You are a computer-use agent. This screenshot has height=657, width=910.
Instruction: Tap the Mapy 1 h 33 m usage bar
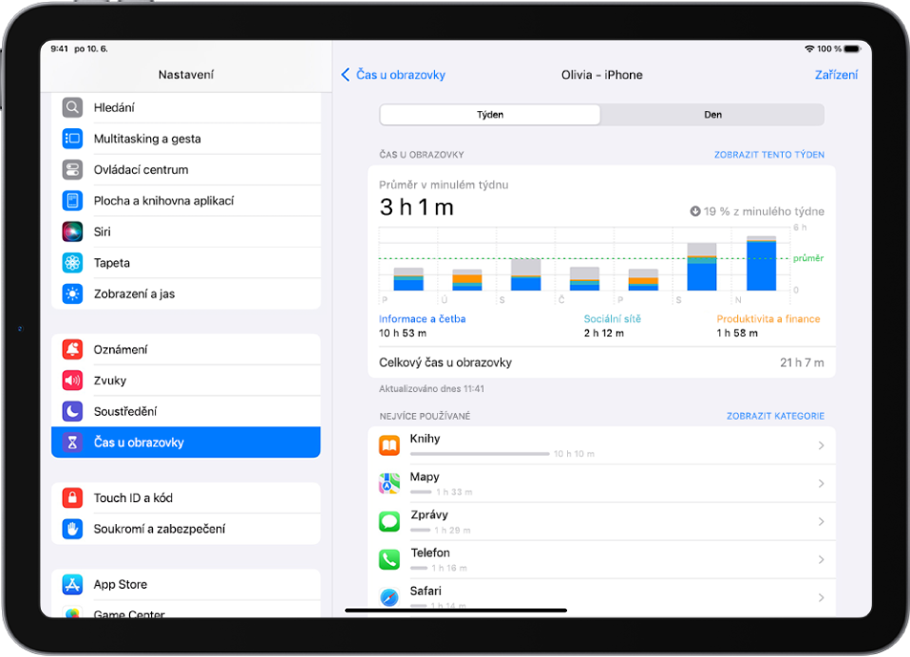pos(421,492)
